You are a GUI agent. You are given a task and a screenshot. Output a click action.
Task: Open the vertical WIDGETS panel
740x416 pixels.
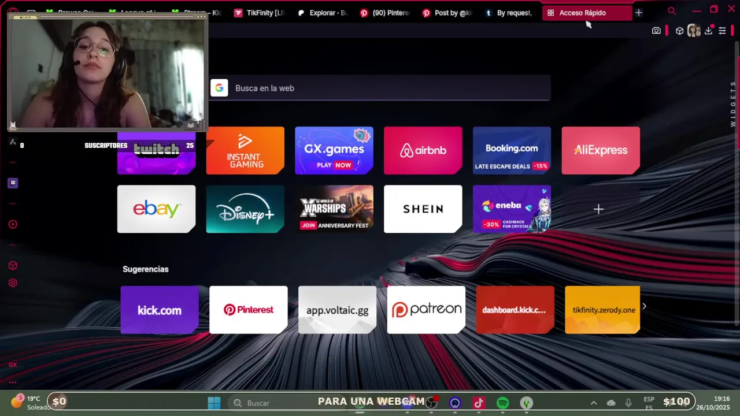734,103
